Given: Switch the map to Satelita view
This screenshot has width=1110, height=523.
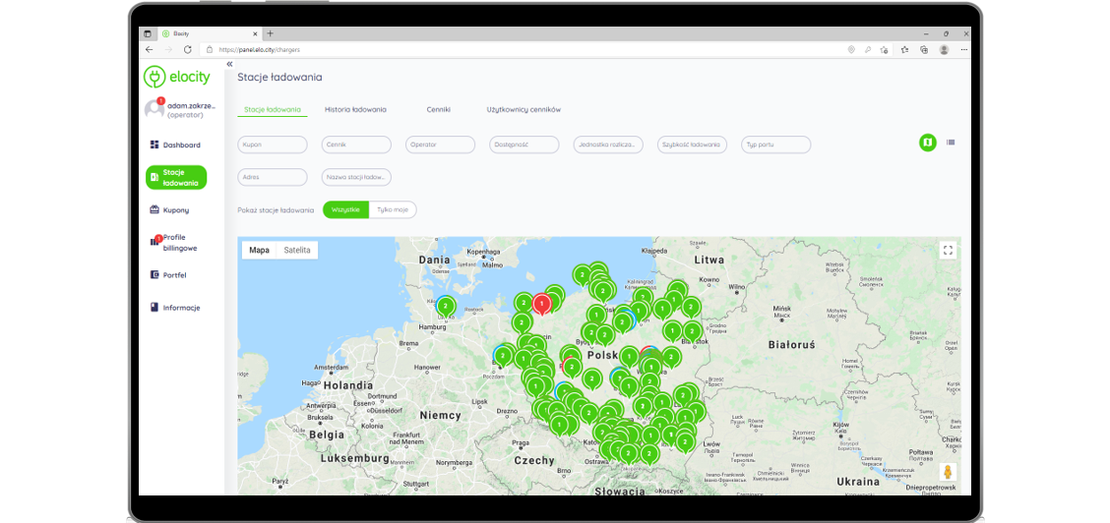Looking at the screenshot, I should pos(297,251).
